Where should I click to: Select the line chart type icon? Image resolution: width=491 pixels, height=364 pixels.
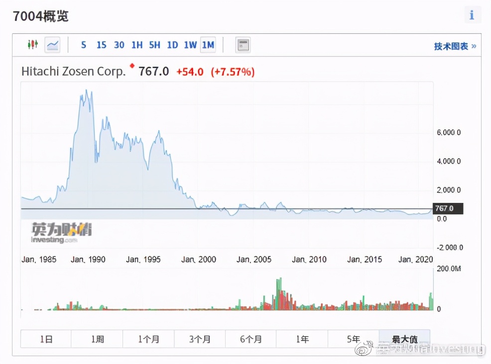[52, 45]
